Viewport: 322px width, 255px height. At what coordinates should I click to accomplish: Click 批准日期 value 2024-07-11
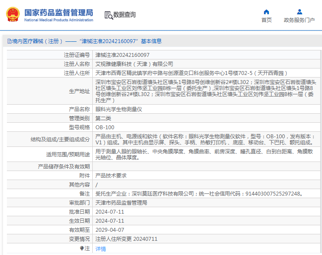(x=109, y=212)
